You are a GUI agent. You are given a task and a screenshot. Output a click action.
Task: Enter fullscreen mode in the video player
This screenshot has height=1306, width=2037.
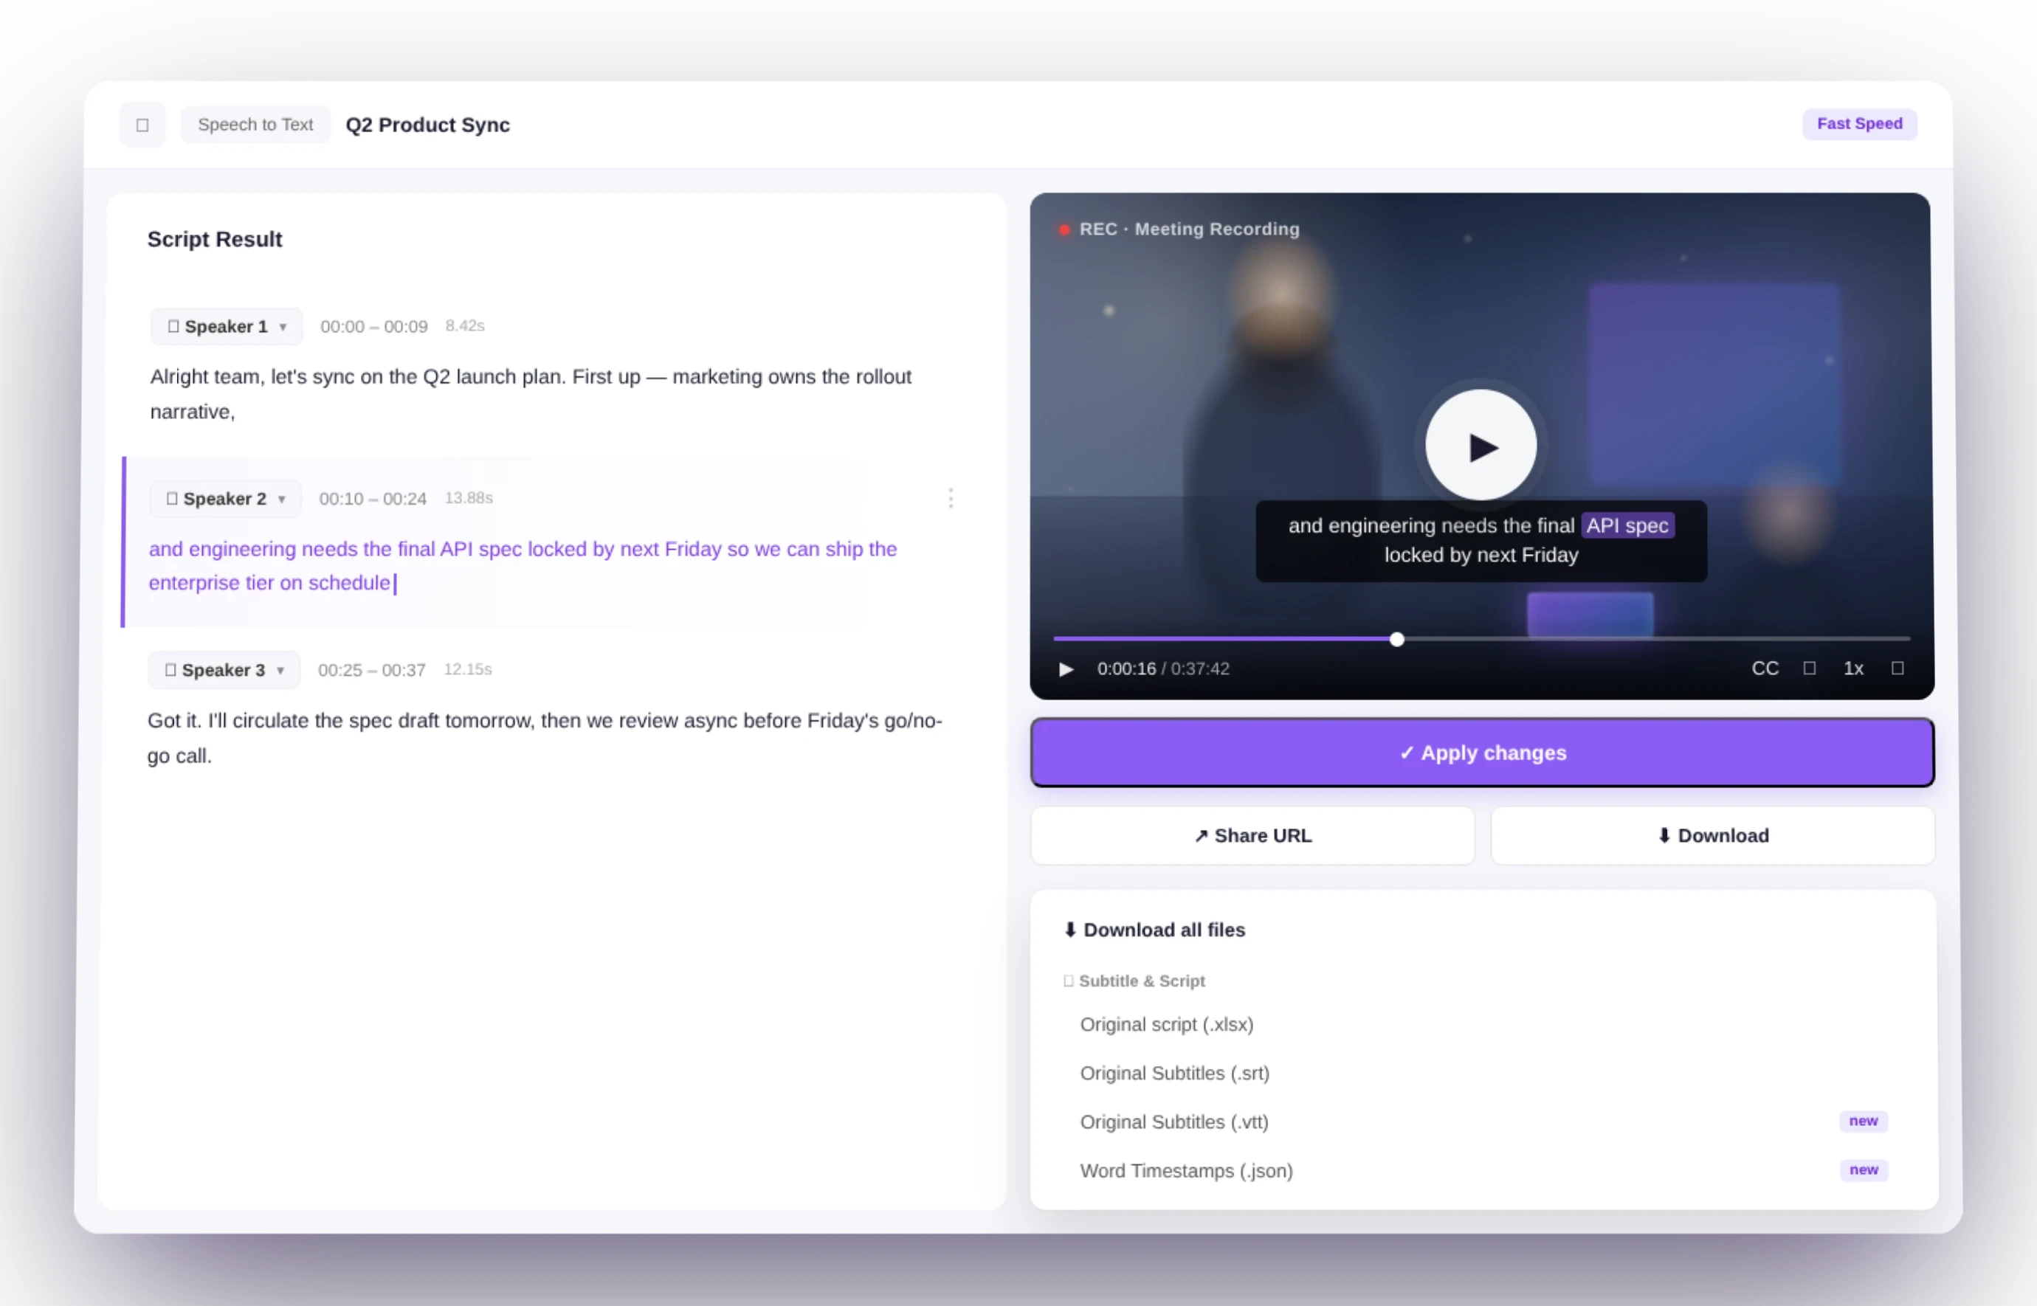1897,668
